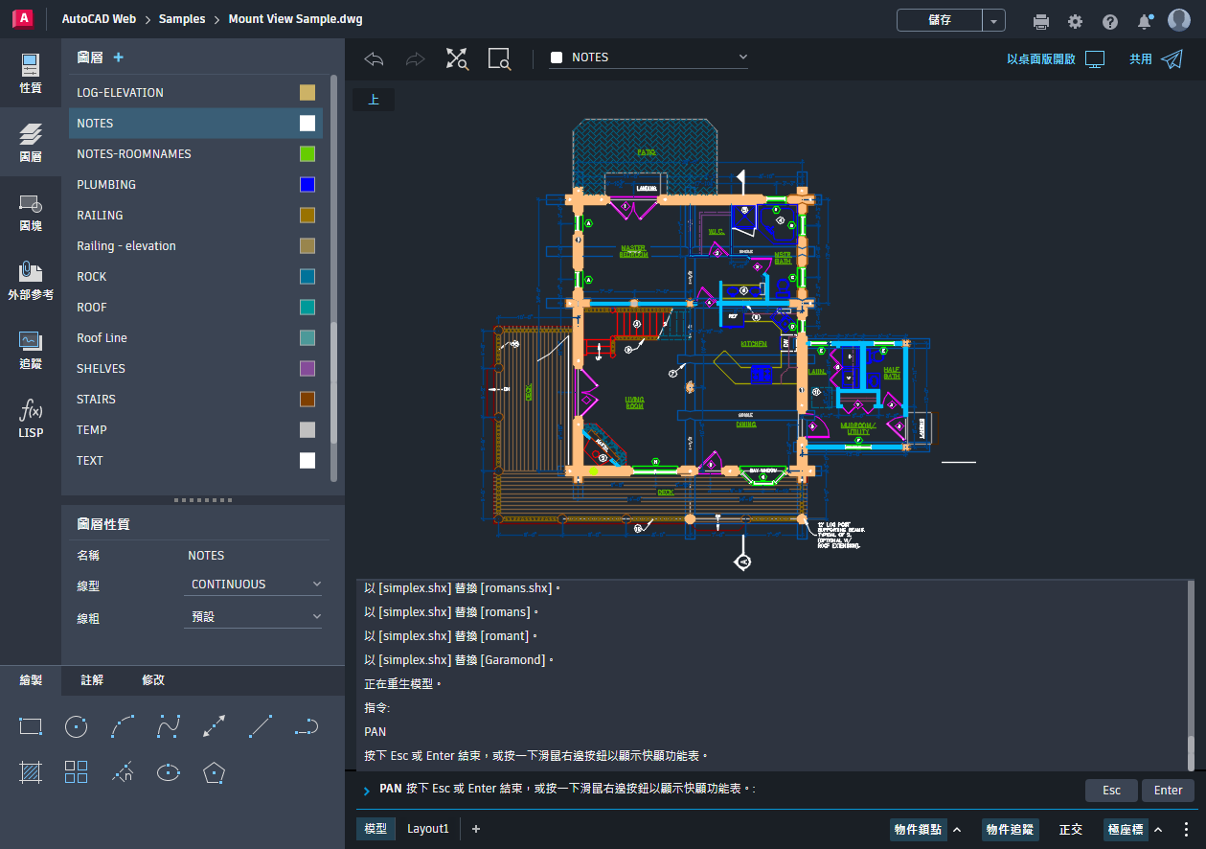
Task: Toggle 正交 (Ortho) mode in status bar
Action: (1071, 829)
